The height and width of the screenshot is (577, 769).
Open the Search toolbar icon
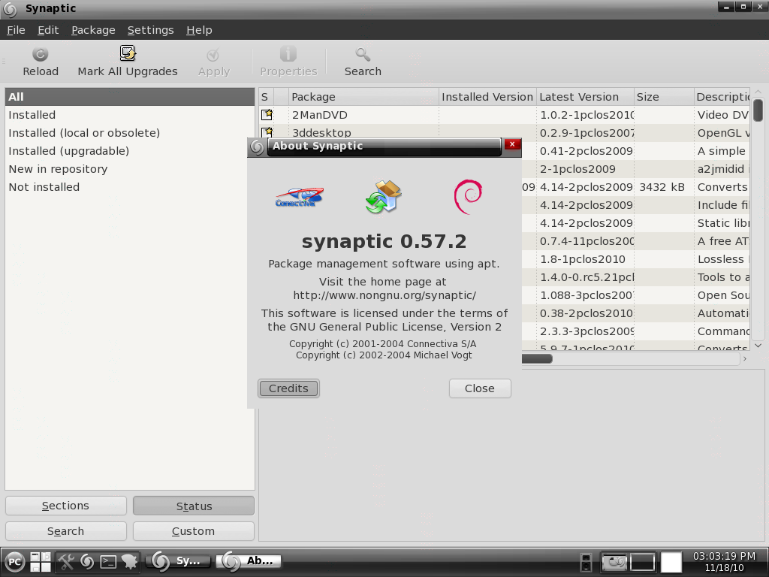point(362,60)
